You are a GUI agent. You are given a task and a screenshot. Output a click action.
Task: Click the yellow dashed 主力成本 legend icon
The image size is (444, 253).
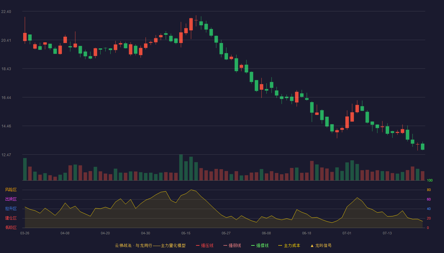pos(280,245)
